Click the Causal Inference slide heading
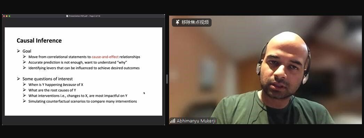Screen dimensions: 364x138 point(39,41)
